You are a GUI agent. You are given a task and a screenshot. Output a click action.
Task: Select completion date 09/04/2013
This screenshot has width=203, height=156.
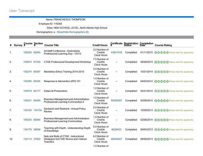[146, 129]
